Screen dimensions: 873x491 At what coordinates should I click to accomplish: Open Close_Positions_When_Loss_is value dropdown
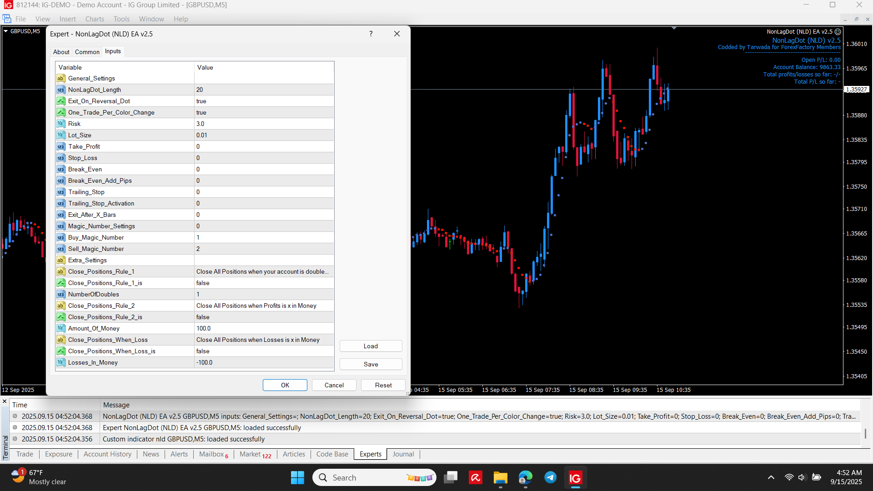(x=264, y=351)
